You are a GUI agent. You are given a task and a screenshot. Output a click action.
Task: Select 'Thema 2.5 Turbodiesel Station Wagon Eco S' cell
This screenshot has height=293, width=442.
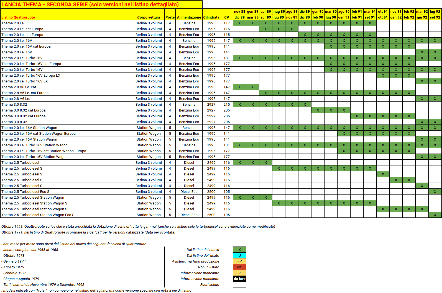(67, 215)
